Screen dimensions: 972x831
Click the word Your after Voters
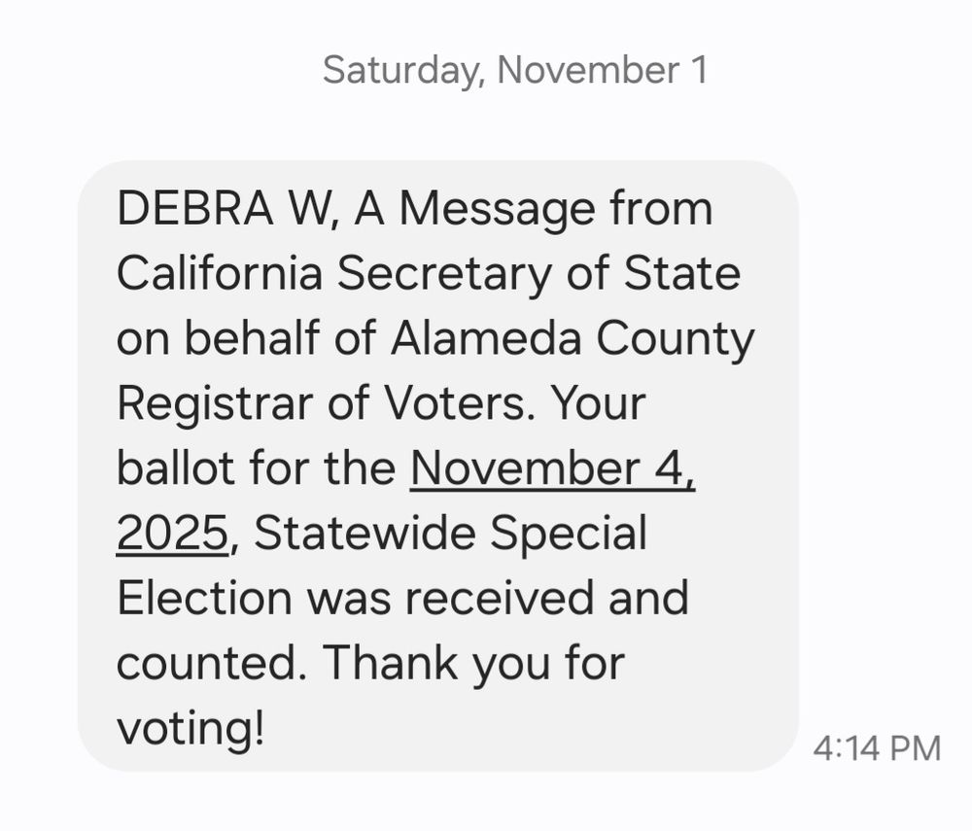coord(600,404)
